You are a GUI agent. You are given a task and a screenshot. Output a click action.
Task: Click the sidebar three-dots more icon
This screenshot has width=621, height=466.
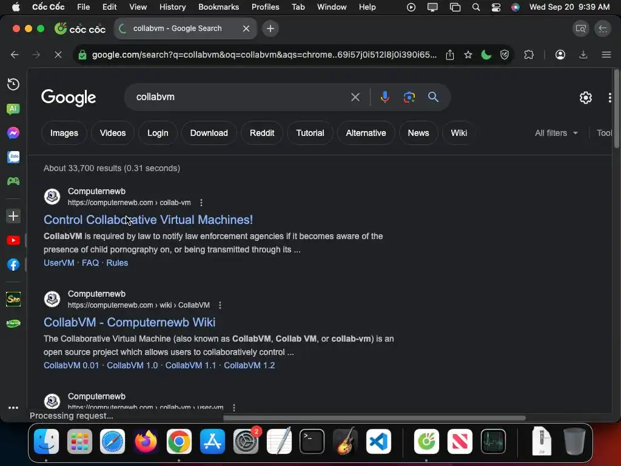(13, 408)
